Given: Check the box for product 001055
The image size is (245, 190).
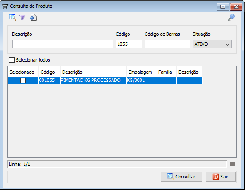Looking at the screenshot, I should click(23, 81).
